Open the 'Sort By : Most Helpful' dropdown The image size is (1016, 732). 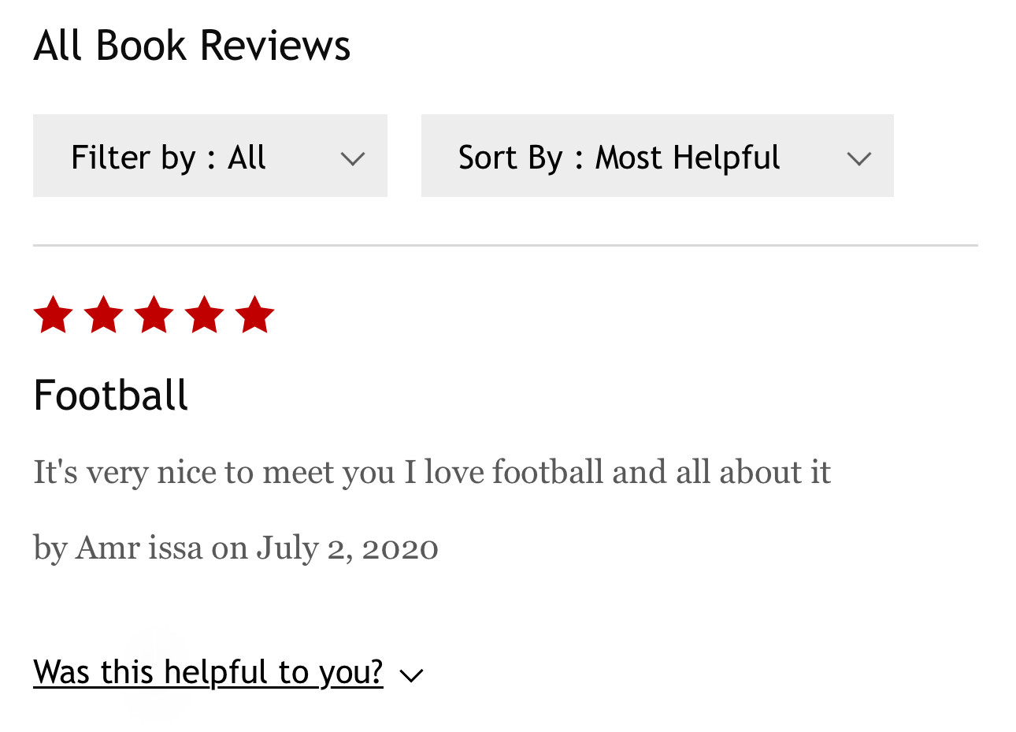click(x=657, y=156)
